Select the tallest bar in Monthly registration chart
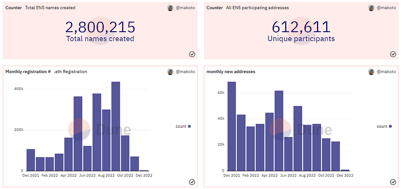Screen dimensions: 403x189 click(116, 126)
